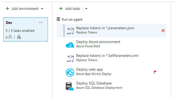Image resolution: width=177 pixels, height=98 pixels.
Task: Click the pink flag on Deploy web app
Action: coord(155,72)
